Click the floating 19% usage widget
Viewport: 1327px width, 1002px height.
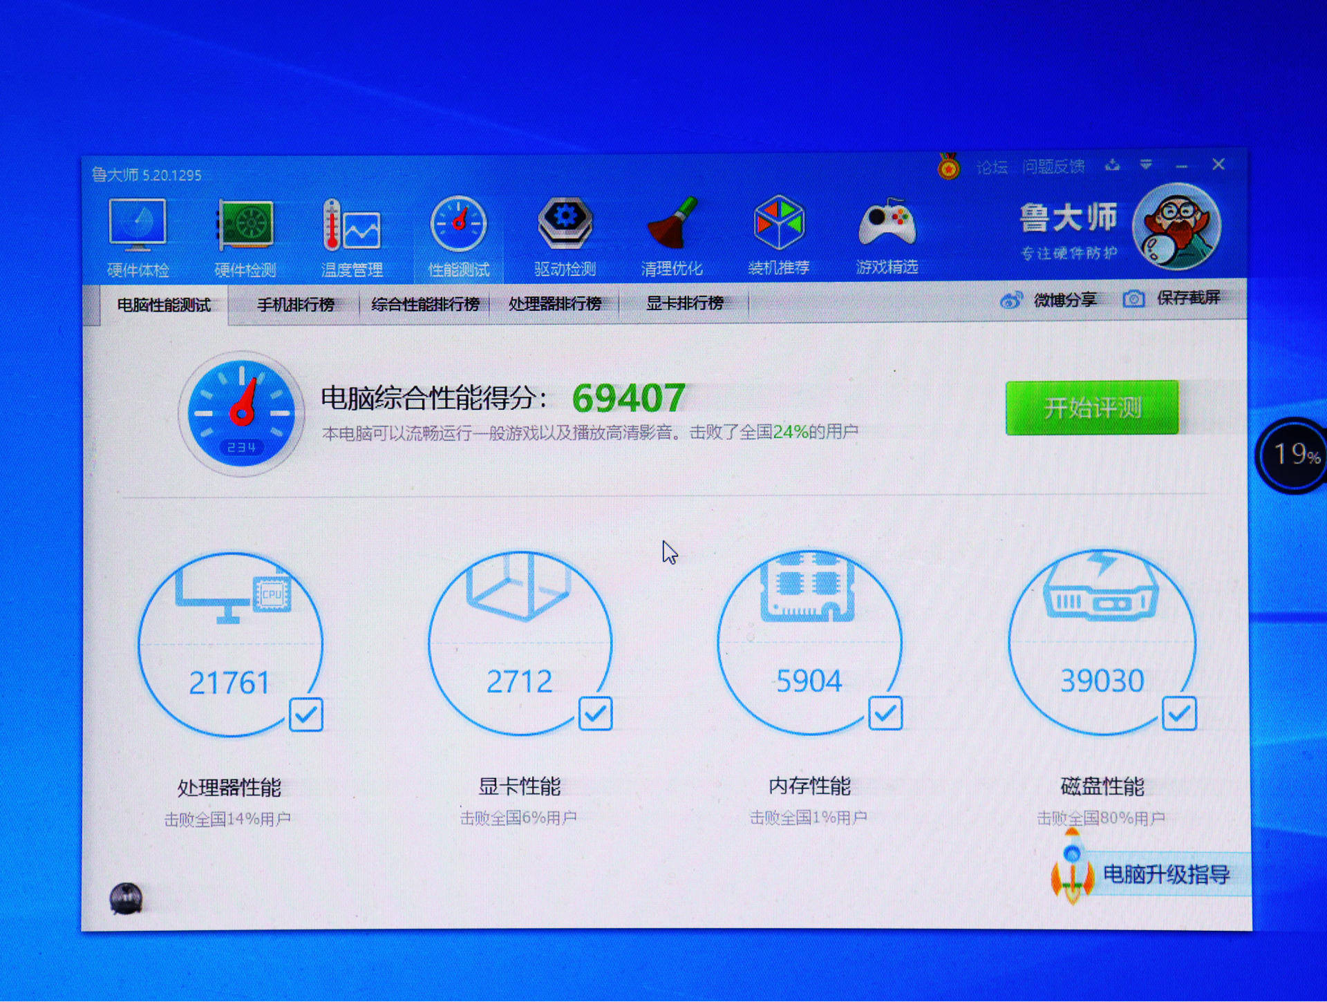click(x=1292, y=455)
